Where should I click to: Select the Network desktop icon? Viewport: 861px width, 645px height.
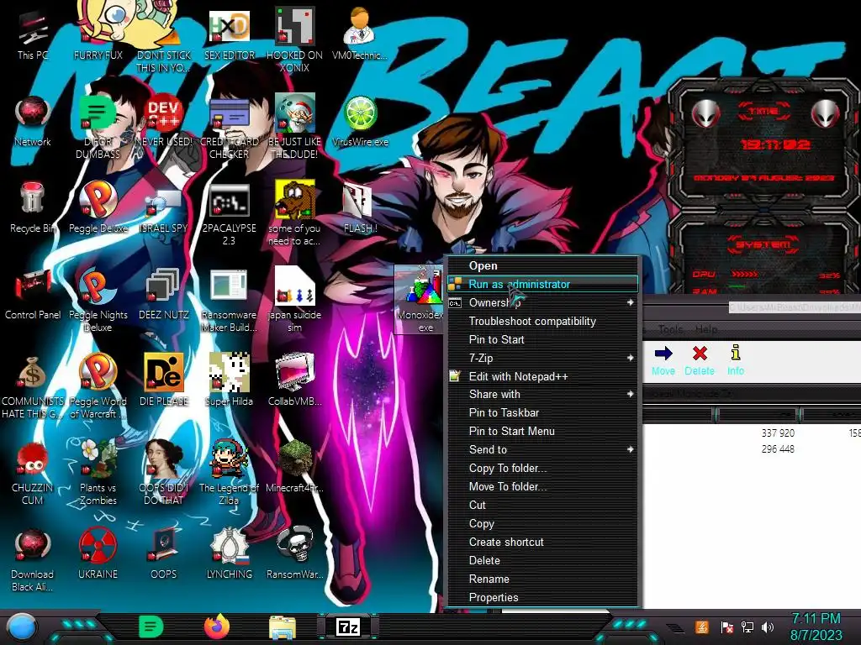click(33, 121)
